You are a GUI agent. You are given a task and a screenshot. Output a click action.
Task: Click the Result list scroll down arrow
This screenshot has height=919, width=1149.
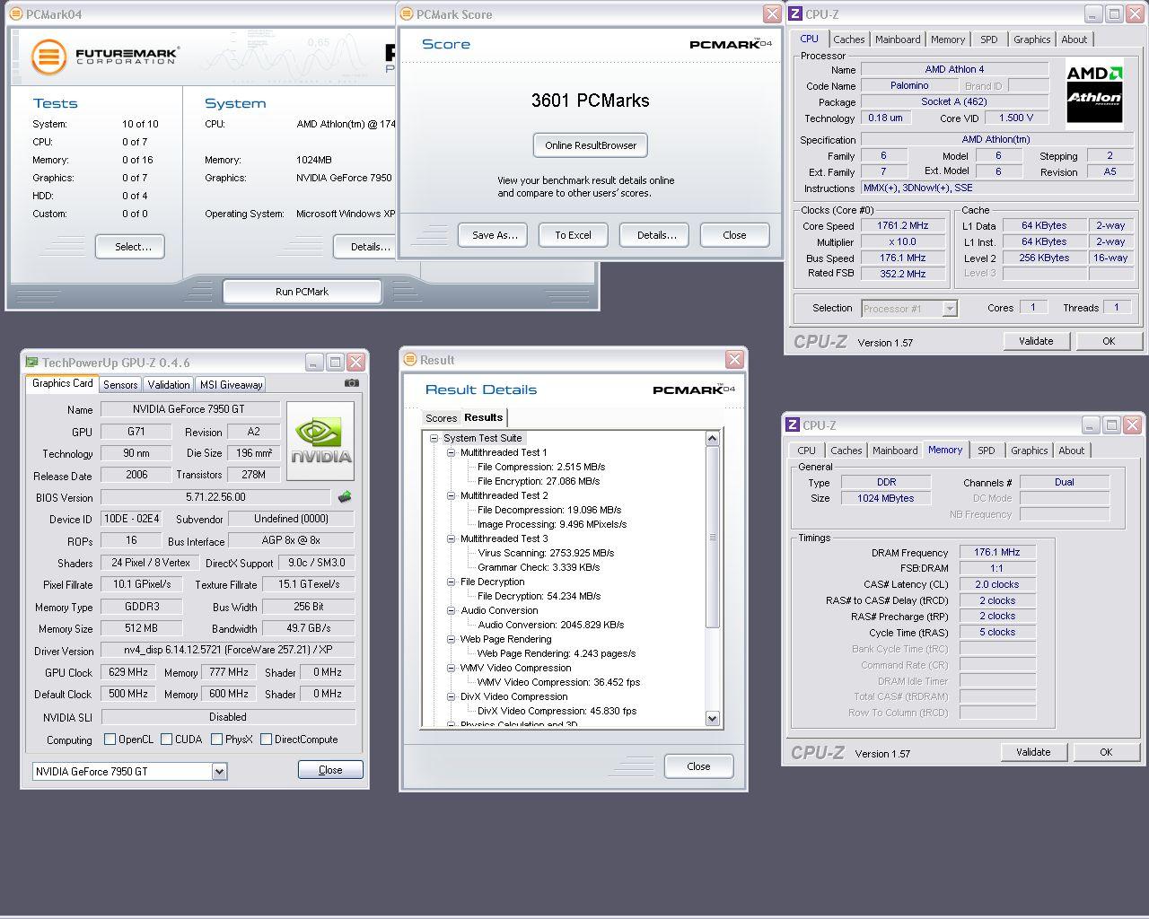713,718
